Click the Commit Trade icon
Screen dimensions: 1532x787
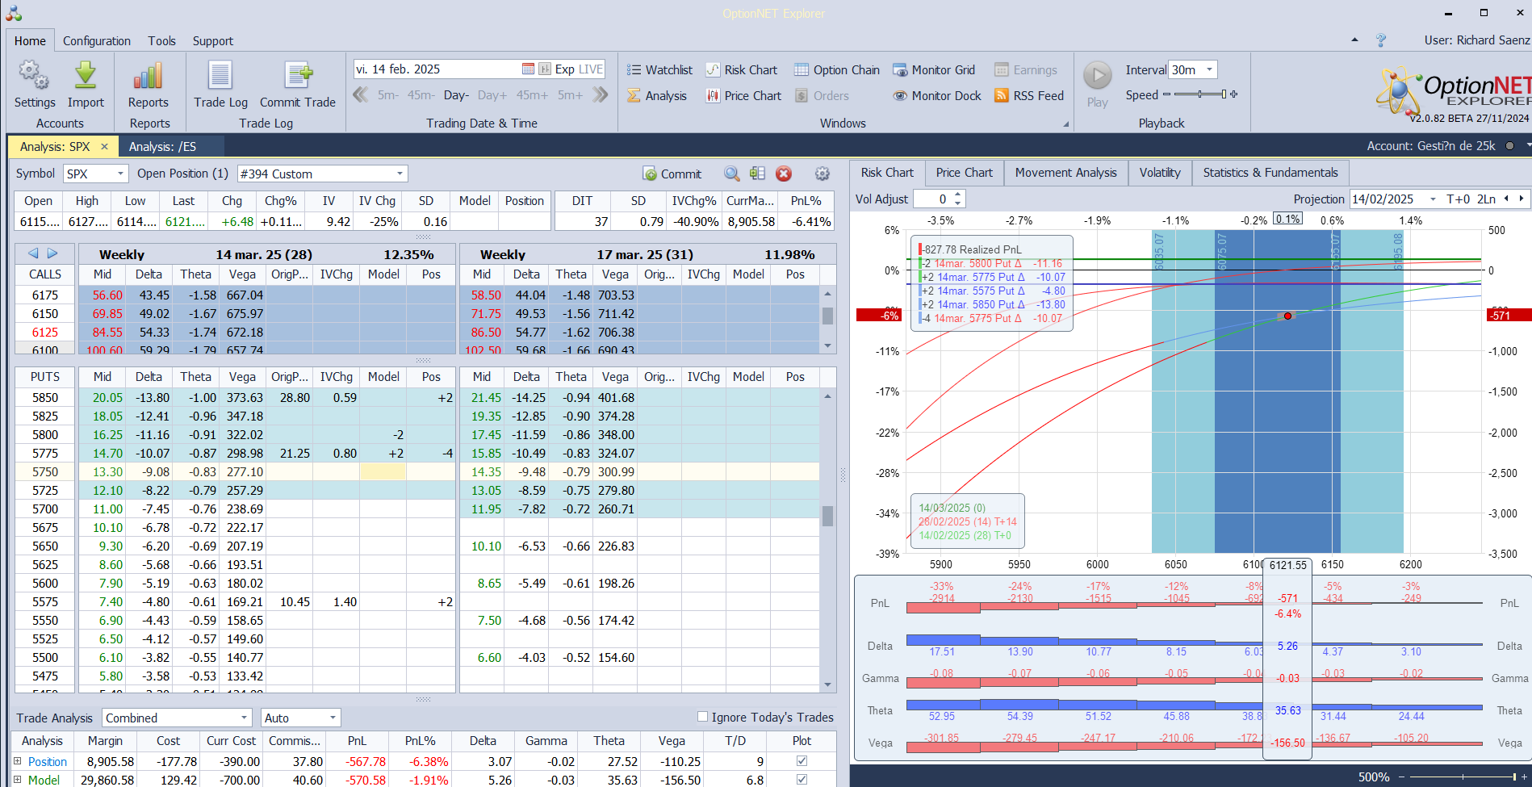tap(297, 76)
